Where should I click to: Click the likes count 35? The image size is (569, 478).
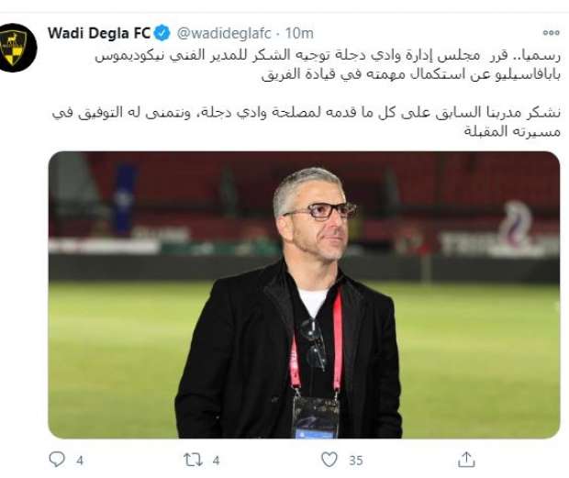[356, 461]
